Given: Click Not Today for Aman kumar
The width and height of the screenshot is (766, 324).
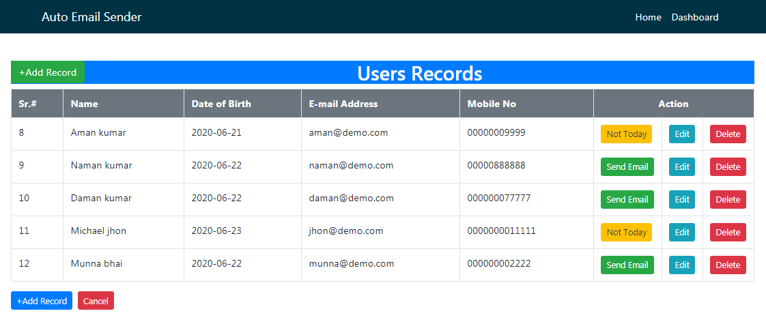Looking at the screenshot, I should point(626,134).
